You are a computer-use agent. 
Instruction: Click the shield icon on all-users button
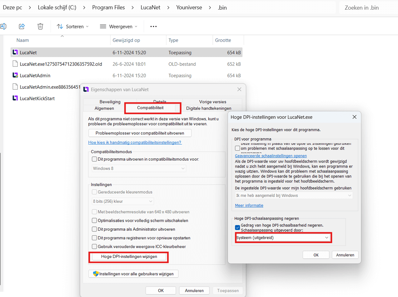click(96, 274)
